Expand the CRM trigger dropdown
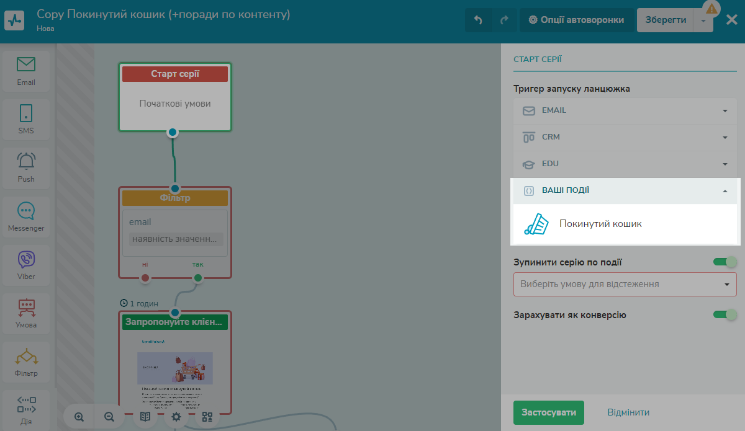 (625, 137)
